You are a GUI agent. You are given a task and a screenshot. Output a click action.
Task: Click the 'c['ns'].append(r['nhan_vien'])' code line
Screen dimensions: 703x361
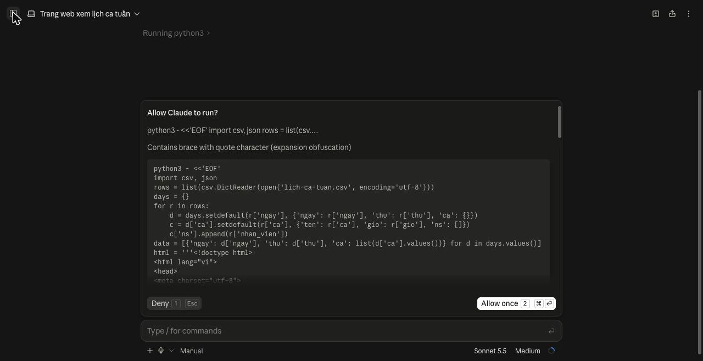pos(228,234)
